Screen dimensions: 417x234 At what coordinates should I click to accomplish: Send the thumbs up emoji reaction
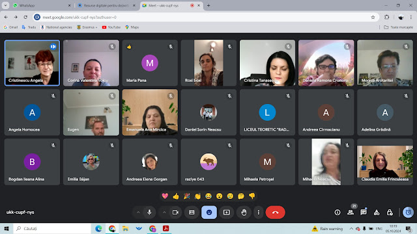pos(176,196)
